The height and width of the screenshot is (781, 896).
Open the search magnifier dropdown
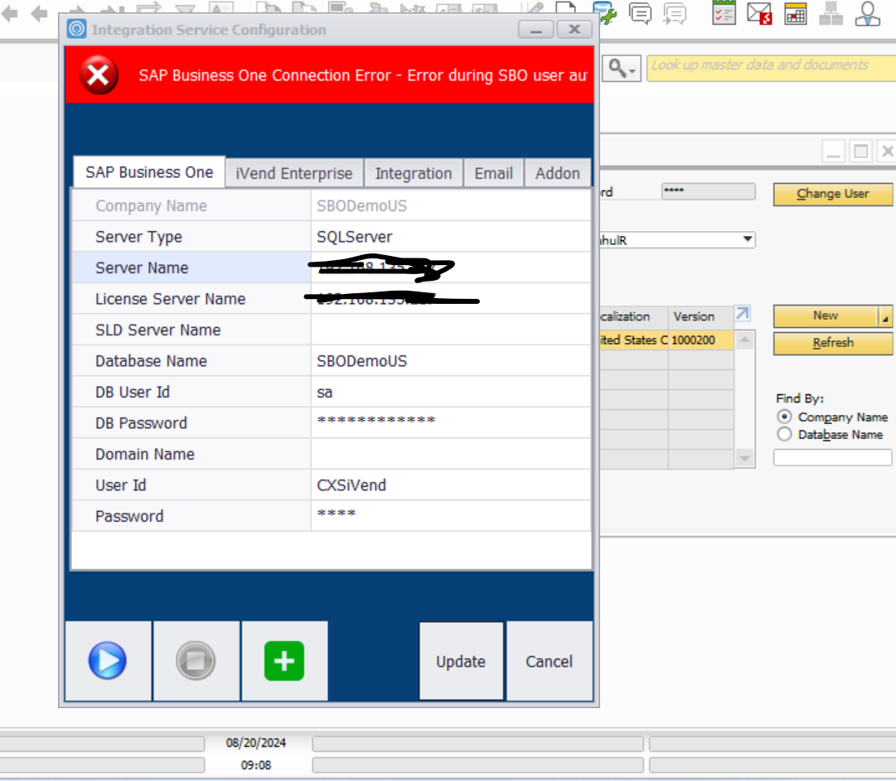pyautogui.click(x=621, y=69)
